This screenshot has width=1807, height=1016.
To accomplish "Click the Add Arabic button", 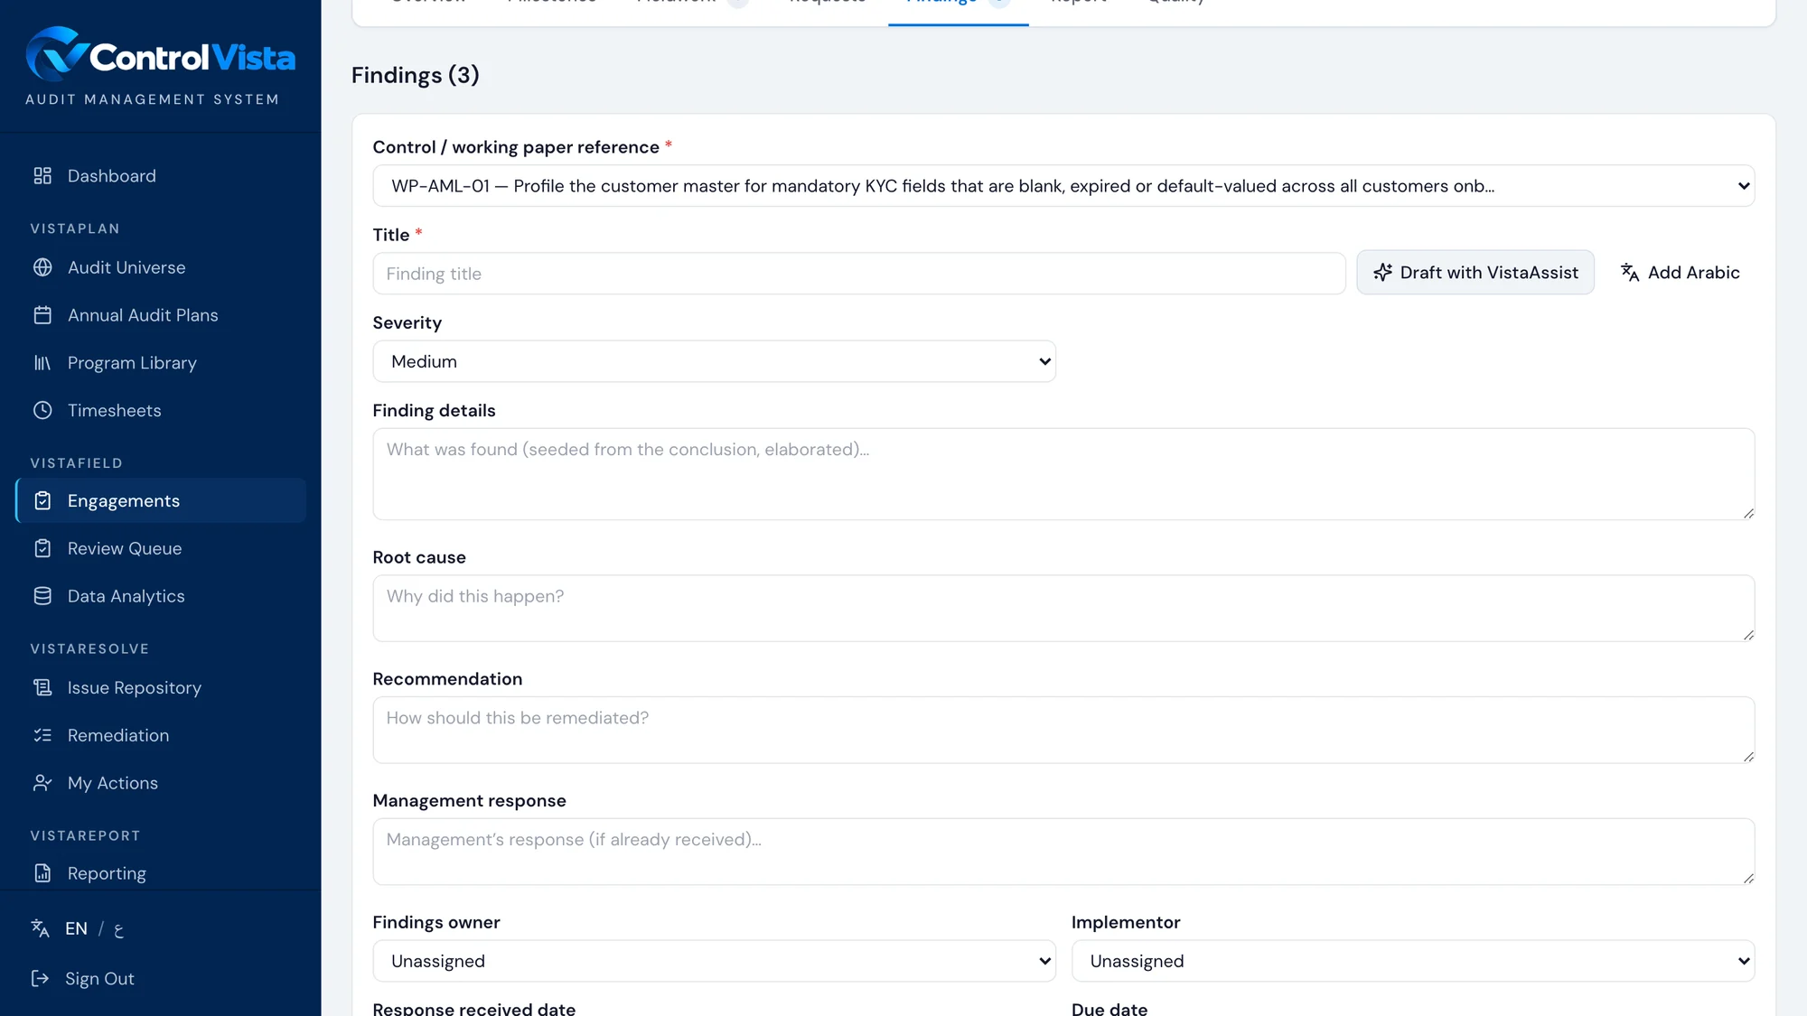I will pos(1680,273).
